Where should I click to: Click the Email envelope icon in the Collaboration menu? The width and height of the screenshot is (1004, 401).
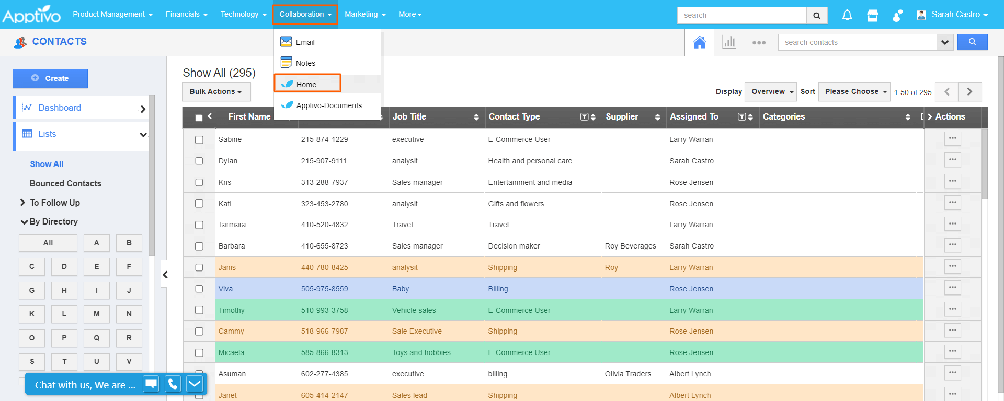point(286,42)
